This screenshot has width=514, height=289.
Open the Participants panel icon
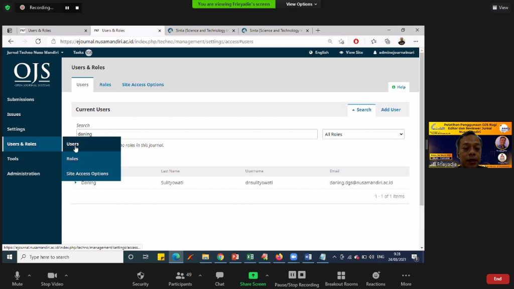coord(180,275)
